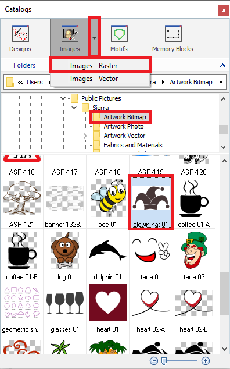Image resolution: width=230 pixels, height=369 pixels.
Task: Open the folder path dropdown
Action: pos(221,82)
